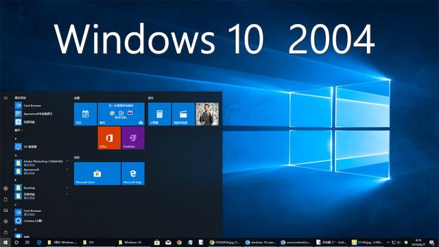Open the Mail icon on the taskbar
This screenshot has height=247, width=439.
click(168, 242)
